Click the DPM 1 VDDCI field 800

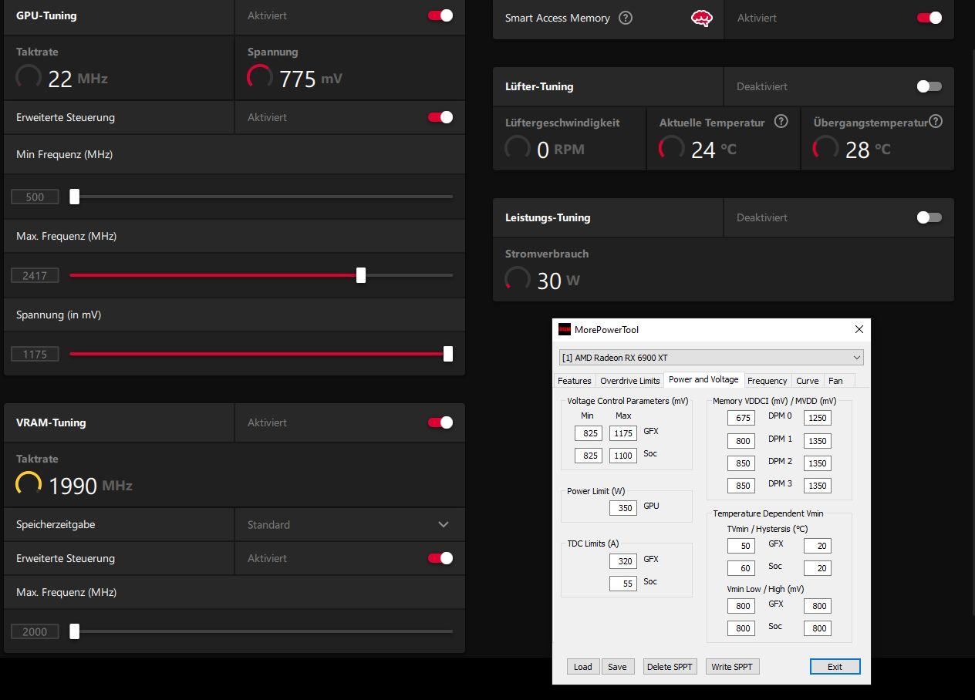(x=741, y=441)
